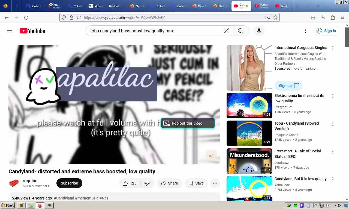The image size is (349, 209).
Task: Open YouTube settings three-dot menu in header
Action: (x=306, y=31)
